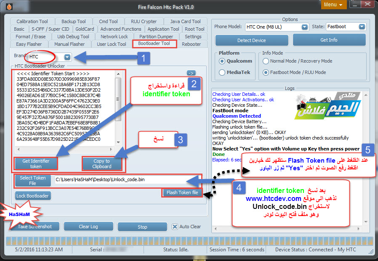The image size is (378, 261).
Task: Click the Detect Device button
Action: [x=252, y=40]
